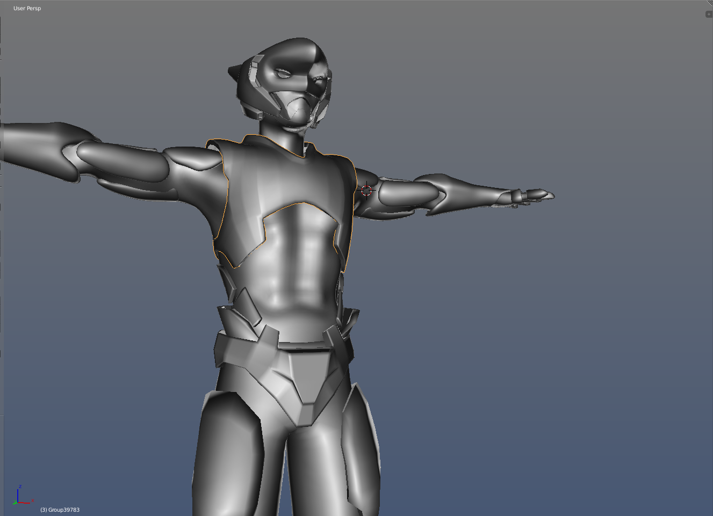Click the "(3) Group39783" object name label
Screen dimensions: 713x516
[60, 510]
